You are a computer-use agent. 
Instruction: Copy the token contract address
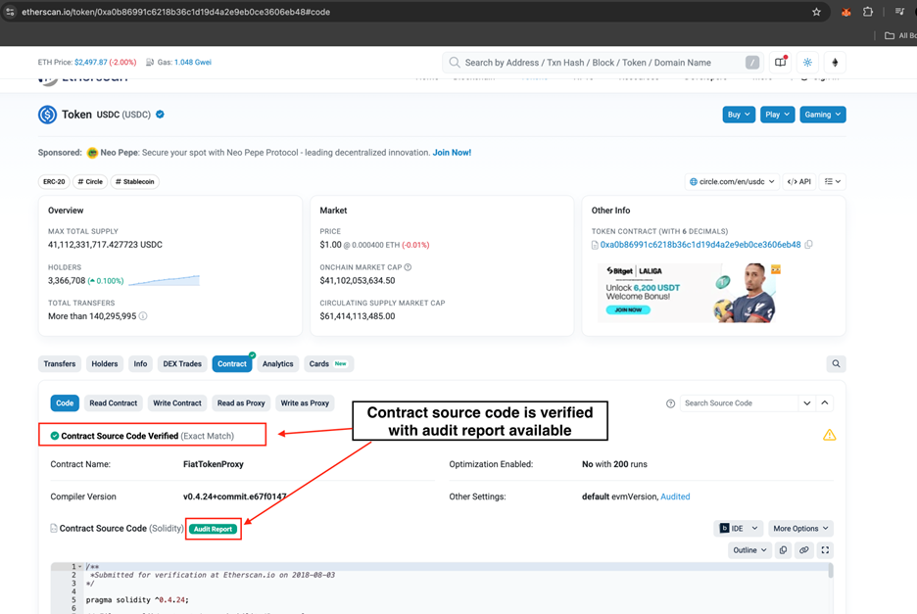(x=808, y=245)
